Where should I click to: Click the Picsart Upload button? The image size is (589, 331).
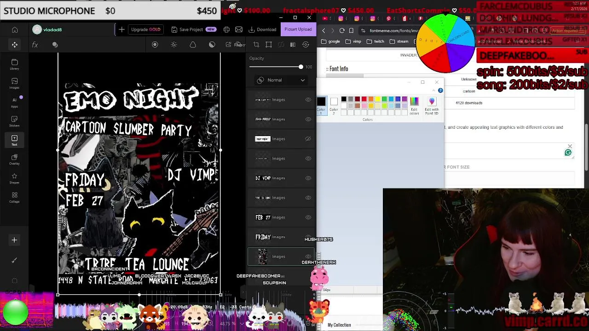[298, 29]
